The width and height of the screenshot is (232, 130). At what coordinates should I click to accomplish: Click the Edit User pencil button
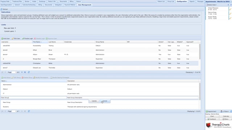pyautogui.click(x=16, y=39)
